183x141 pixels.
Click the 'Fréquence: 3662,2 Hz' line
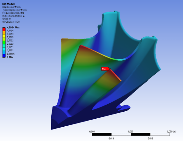pos(13,13)
